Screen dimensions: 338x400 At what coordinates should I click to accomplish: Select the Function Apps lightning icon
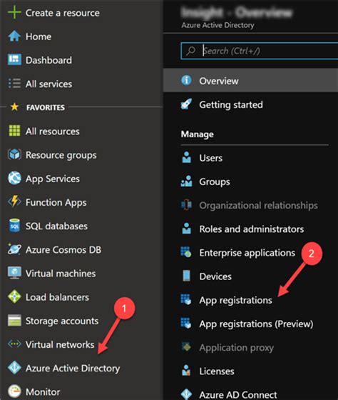[14, 201]
